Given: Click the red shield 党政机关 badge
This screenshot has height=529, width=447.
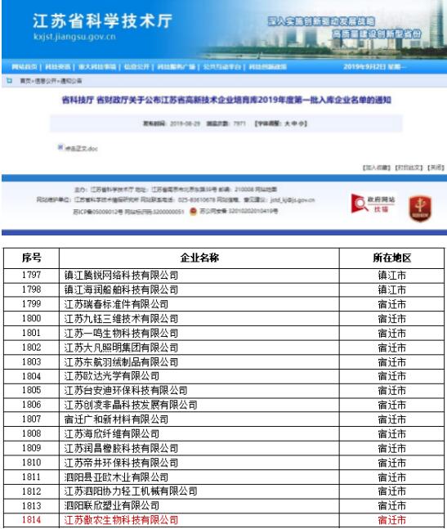Looking at the screenshot, I should 420,208.
